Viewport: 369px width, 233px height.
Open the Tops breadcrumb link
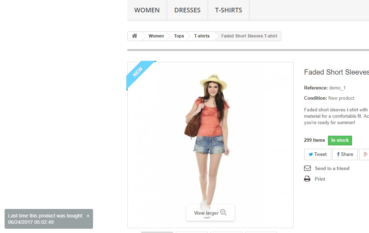click(x=179, y=36)
